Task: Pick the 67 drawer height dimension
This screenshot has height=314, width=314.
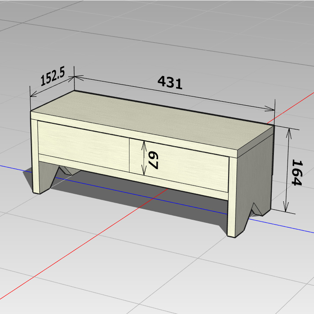Action: [153, 160]
